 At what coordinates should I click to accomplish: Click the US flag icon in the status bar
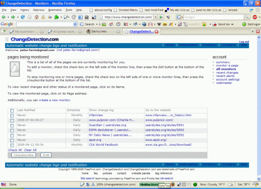3,184
